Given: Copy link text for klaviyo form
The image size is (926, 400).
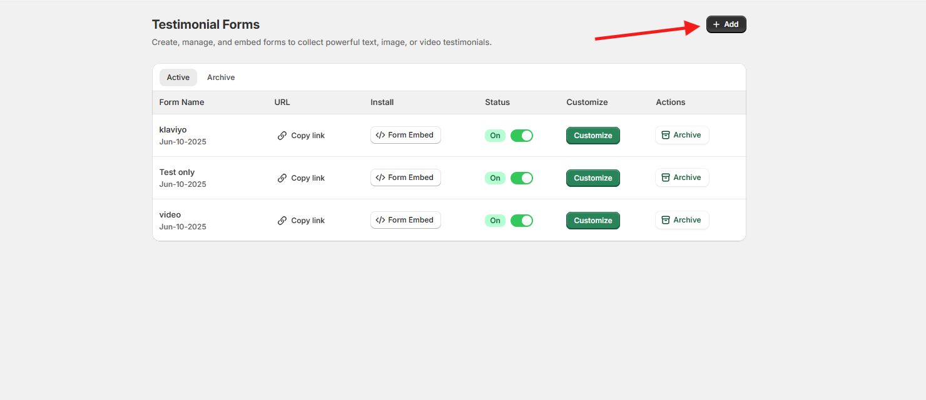Looking at the screenshot, I should [x=308, y=136].
